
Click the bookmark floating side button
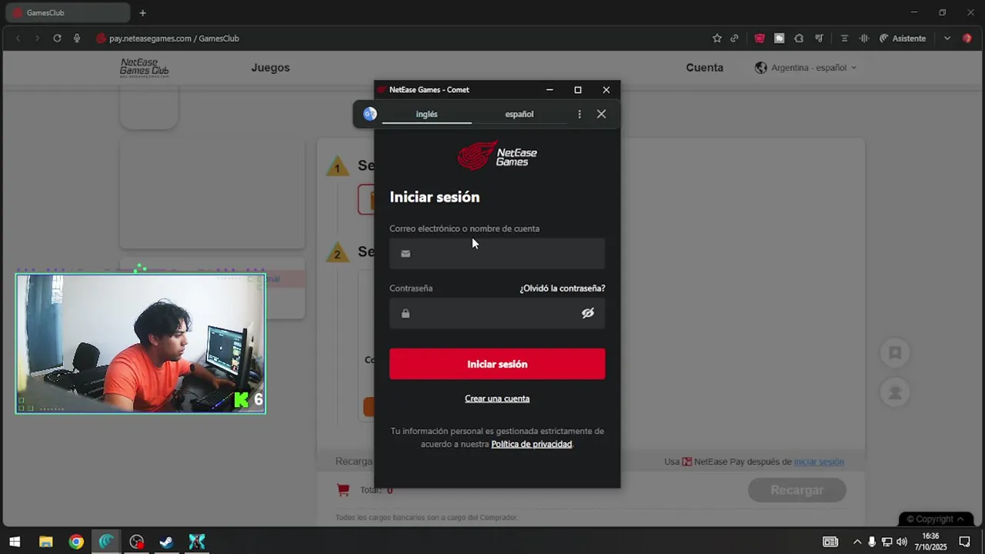(x=895, y=352)
